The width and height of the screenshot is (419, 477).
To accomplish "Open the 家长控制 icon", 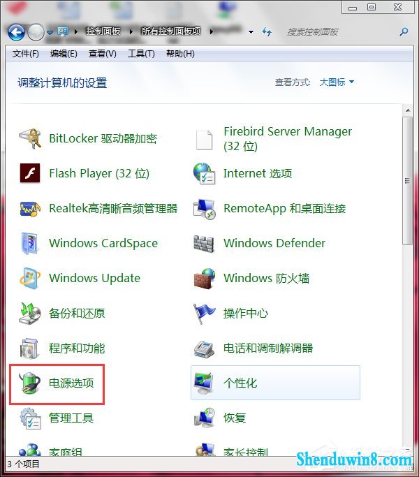I will click(205, 450).
